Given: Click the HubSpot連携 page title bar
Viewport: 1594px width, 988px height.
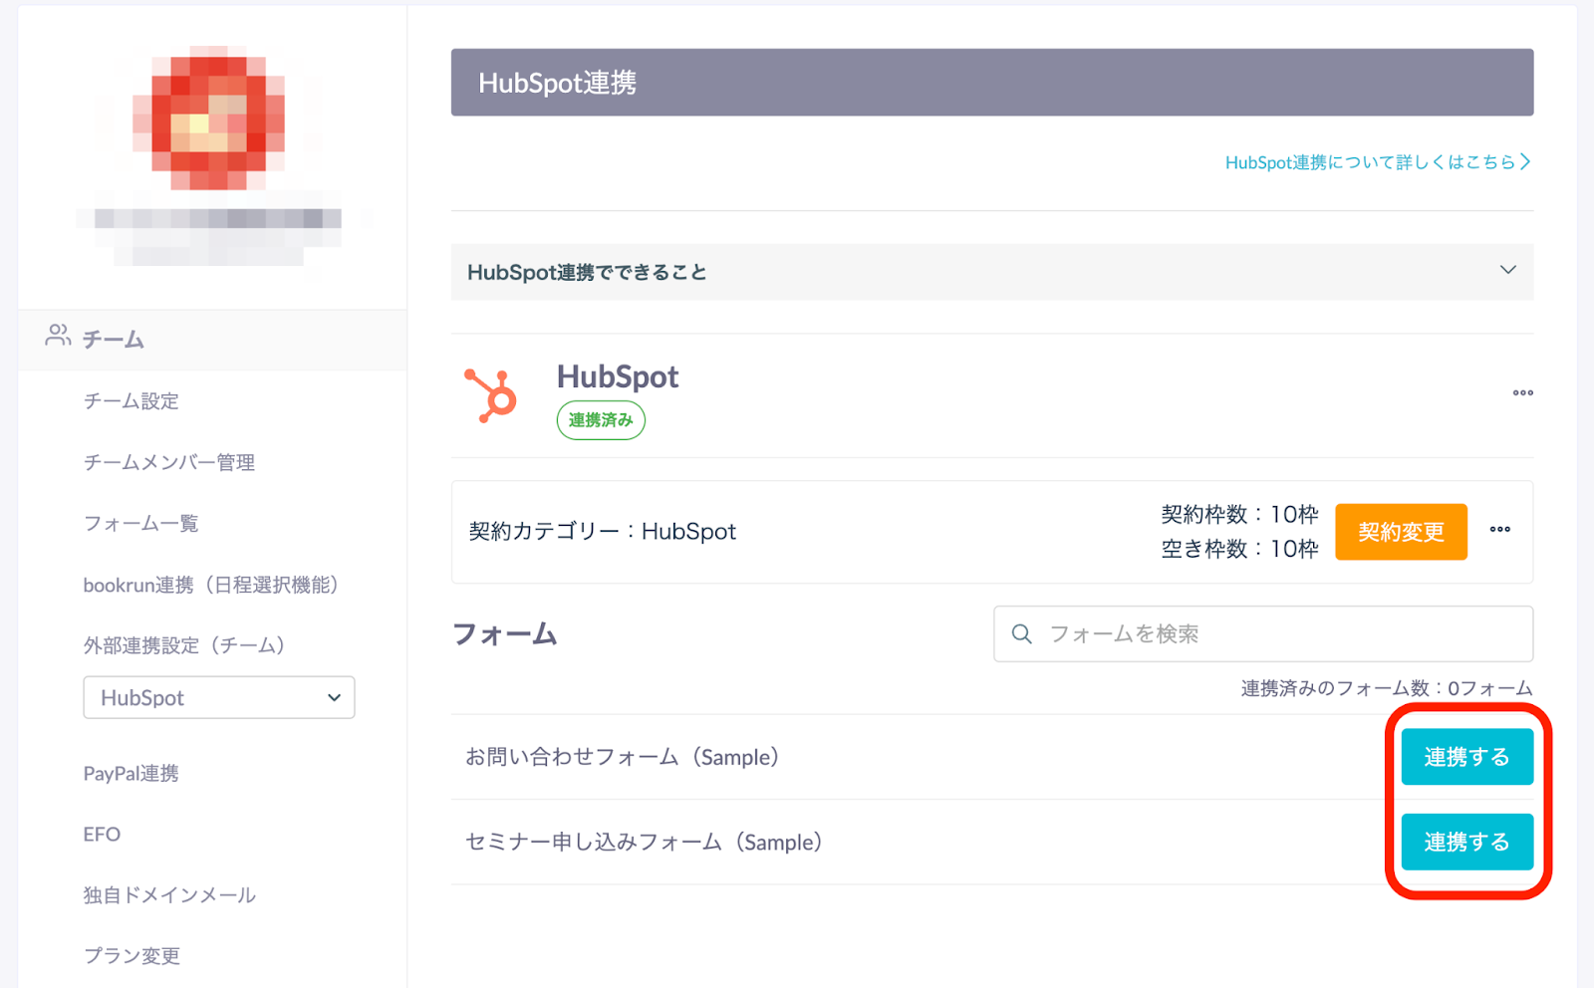Looking at the screenshot, I should 992,83.
